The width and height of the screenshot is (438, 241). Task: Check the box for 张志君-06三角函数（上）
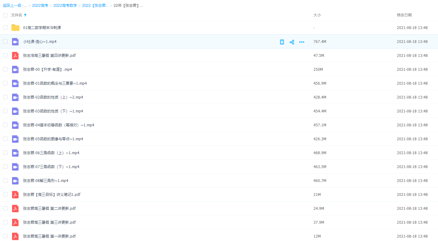(5, 153)
